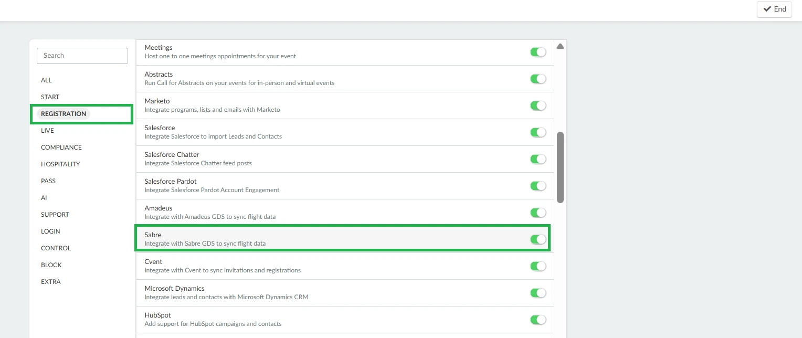The height and width of the screenshot is (338, 802).
Task: Click 'Integrate with Amadeus GDS' description
Action: tap(210, 217)
